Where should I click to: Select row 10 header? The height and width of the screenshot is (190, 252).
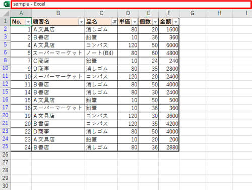(6, 68)
